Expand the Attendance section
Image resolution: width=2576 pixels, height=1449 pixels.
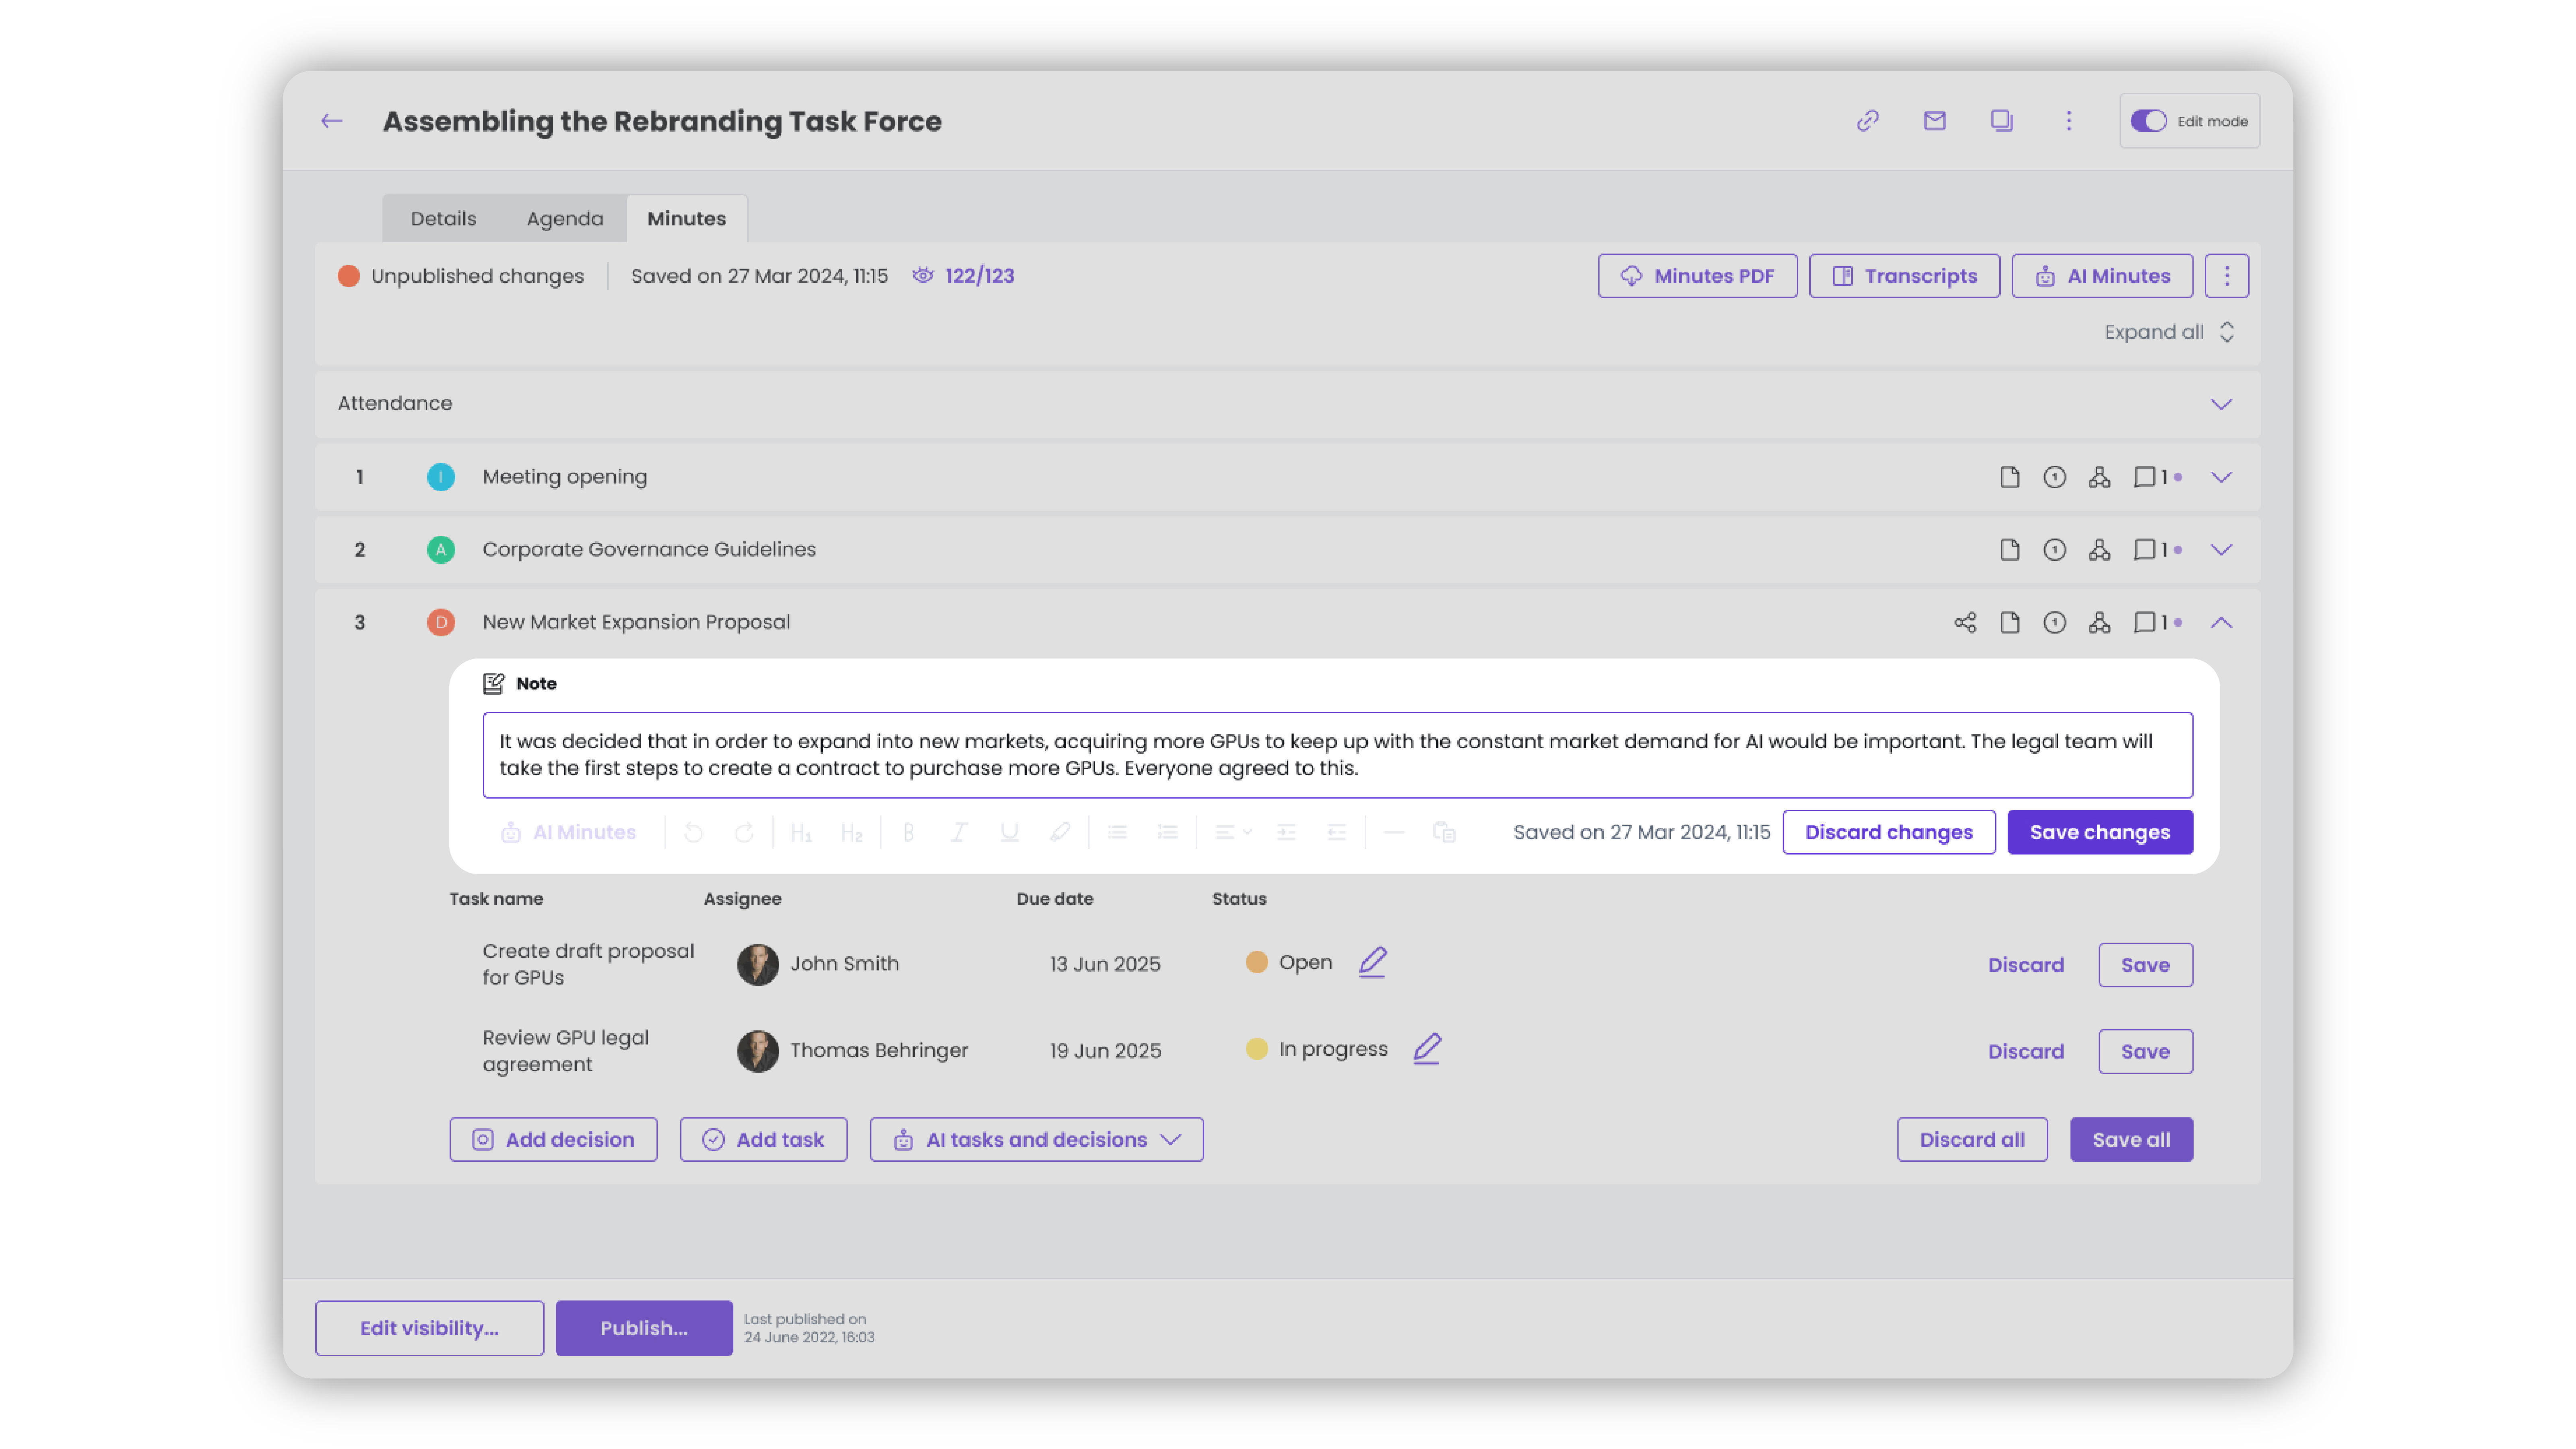click(x=2220, y=404)
